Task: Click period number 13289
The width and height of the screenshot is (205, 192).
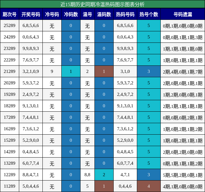Action: coord(10,163)
